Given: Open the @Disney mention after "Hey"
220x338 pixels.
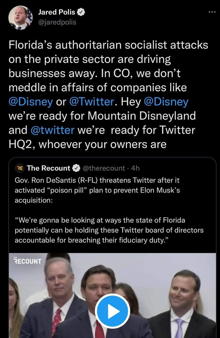Looking at the screenshot, I should [x=166, y=101].
